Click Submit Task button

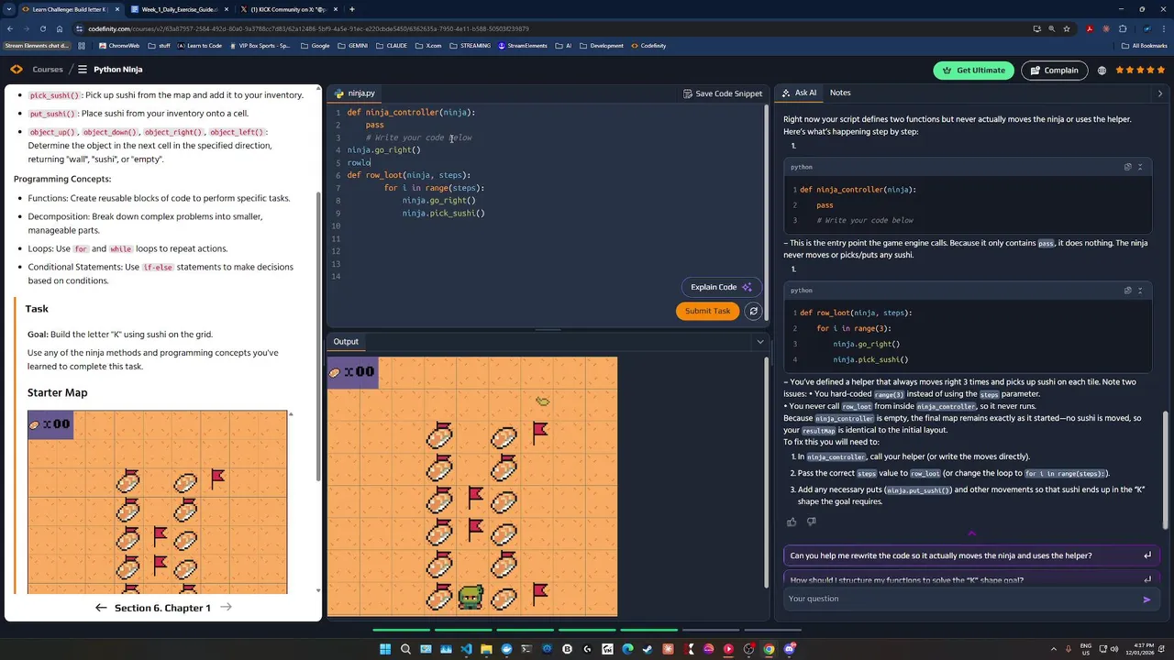tap(707, 311)
